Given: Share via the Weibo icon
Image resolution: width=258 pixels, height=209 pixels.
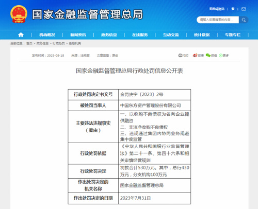Looking at the screenshot, I should (195, 56).
